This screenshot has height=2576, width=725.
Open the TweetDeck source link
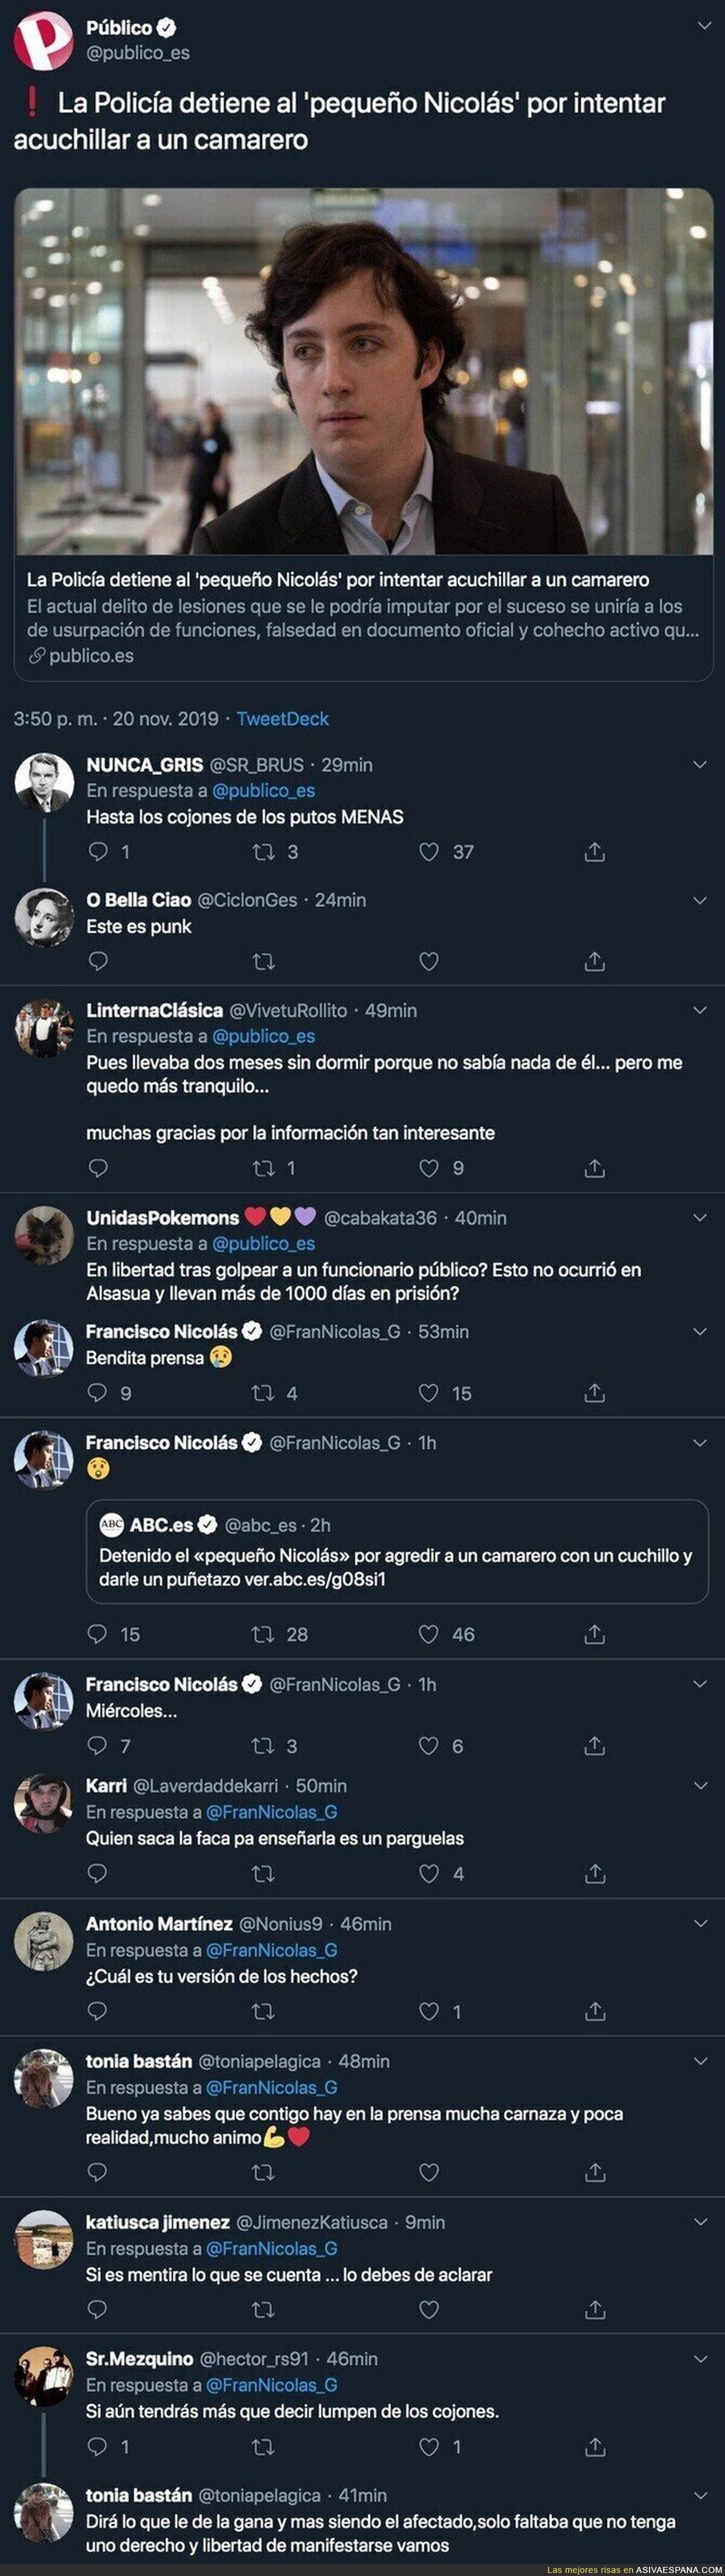283,718
